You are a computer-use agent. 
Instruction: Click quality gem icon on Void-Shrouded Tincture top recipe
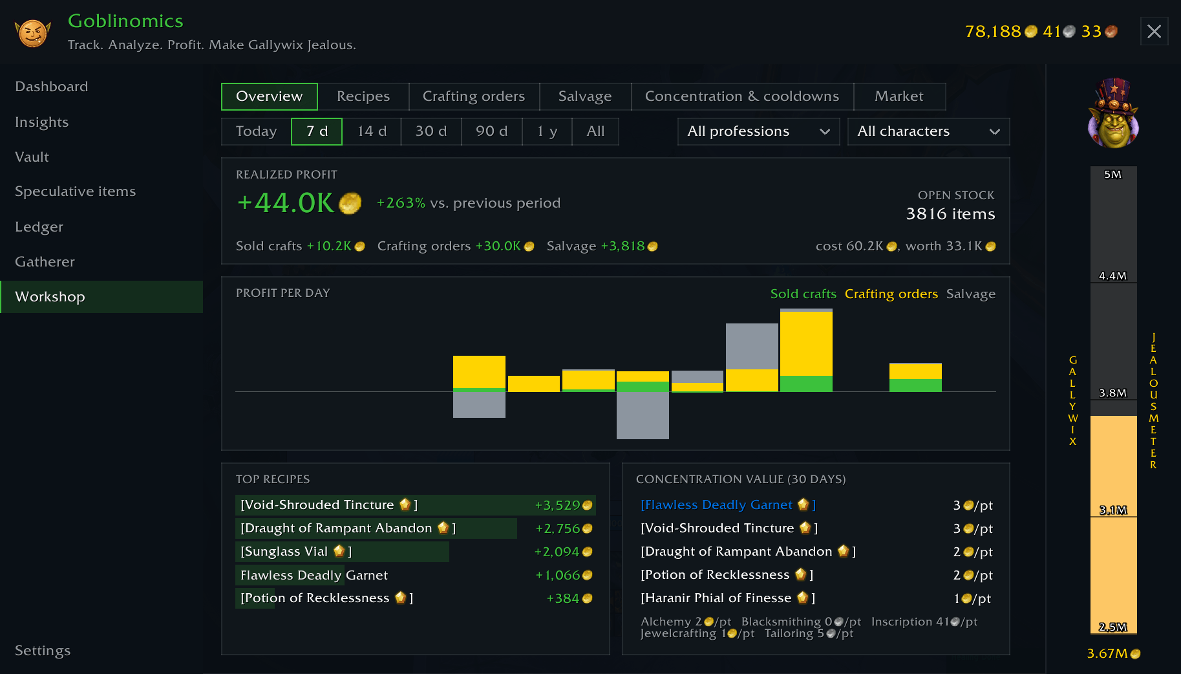405,504
